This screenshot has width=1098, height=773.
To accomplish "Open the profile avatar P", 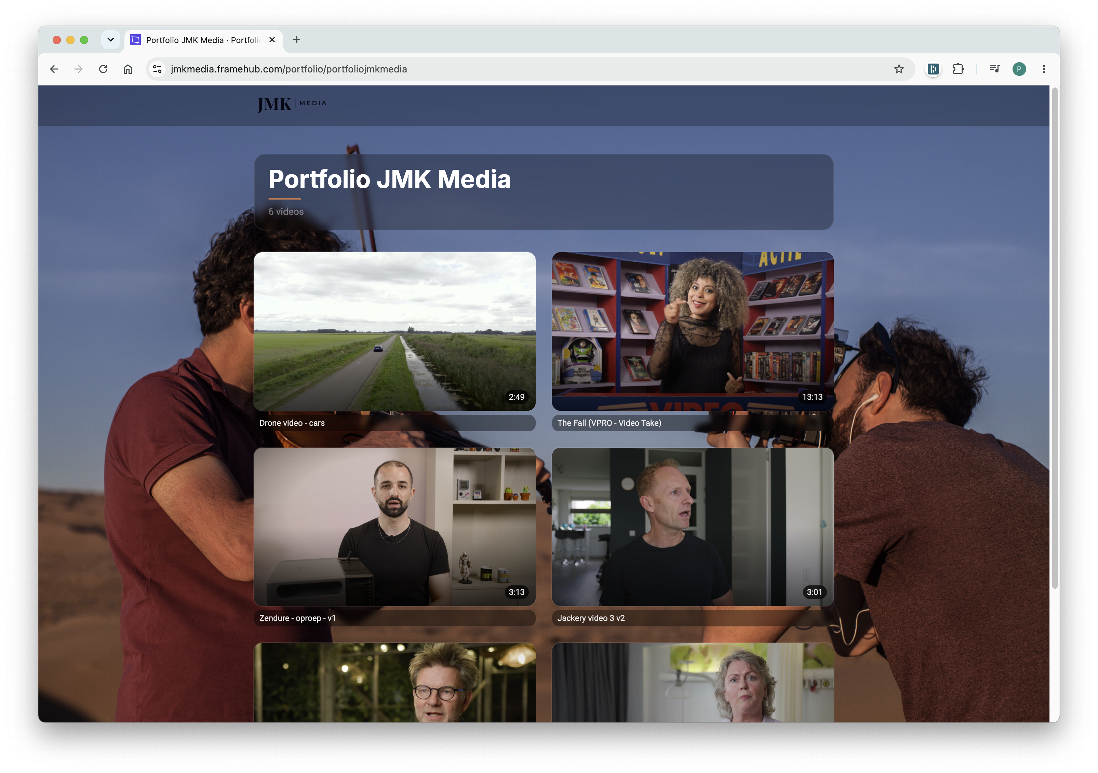I will 1019,69.
